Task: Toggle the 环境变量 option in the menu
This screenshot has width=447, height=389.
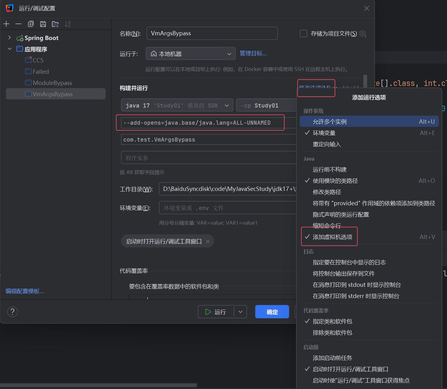Action: [x=324, y=133]
